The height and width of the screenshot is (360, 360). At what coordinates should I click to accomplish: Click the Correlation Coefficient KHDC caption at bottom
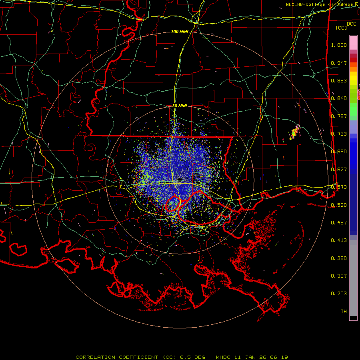pos(182,357)
